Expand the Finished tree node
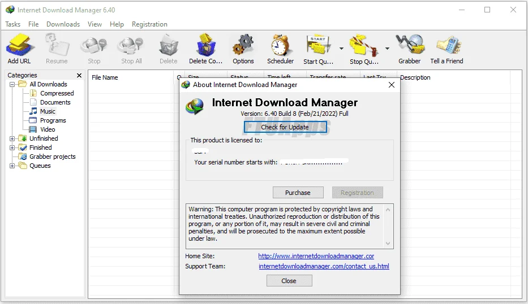This screenshot has height=304, width=528. (x=12, y=147)
